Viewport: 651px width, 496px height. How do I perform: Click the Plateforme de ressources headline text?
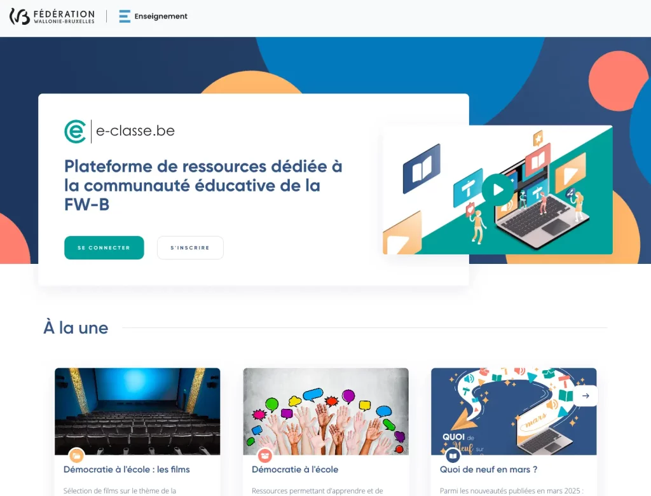click(203, 185)
